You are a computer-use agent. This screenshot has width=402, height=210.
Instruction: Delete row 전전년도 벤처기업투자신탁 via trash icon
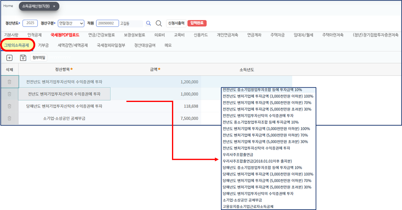coord(9,82)
